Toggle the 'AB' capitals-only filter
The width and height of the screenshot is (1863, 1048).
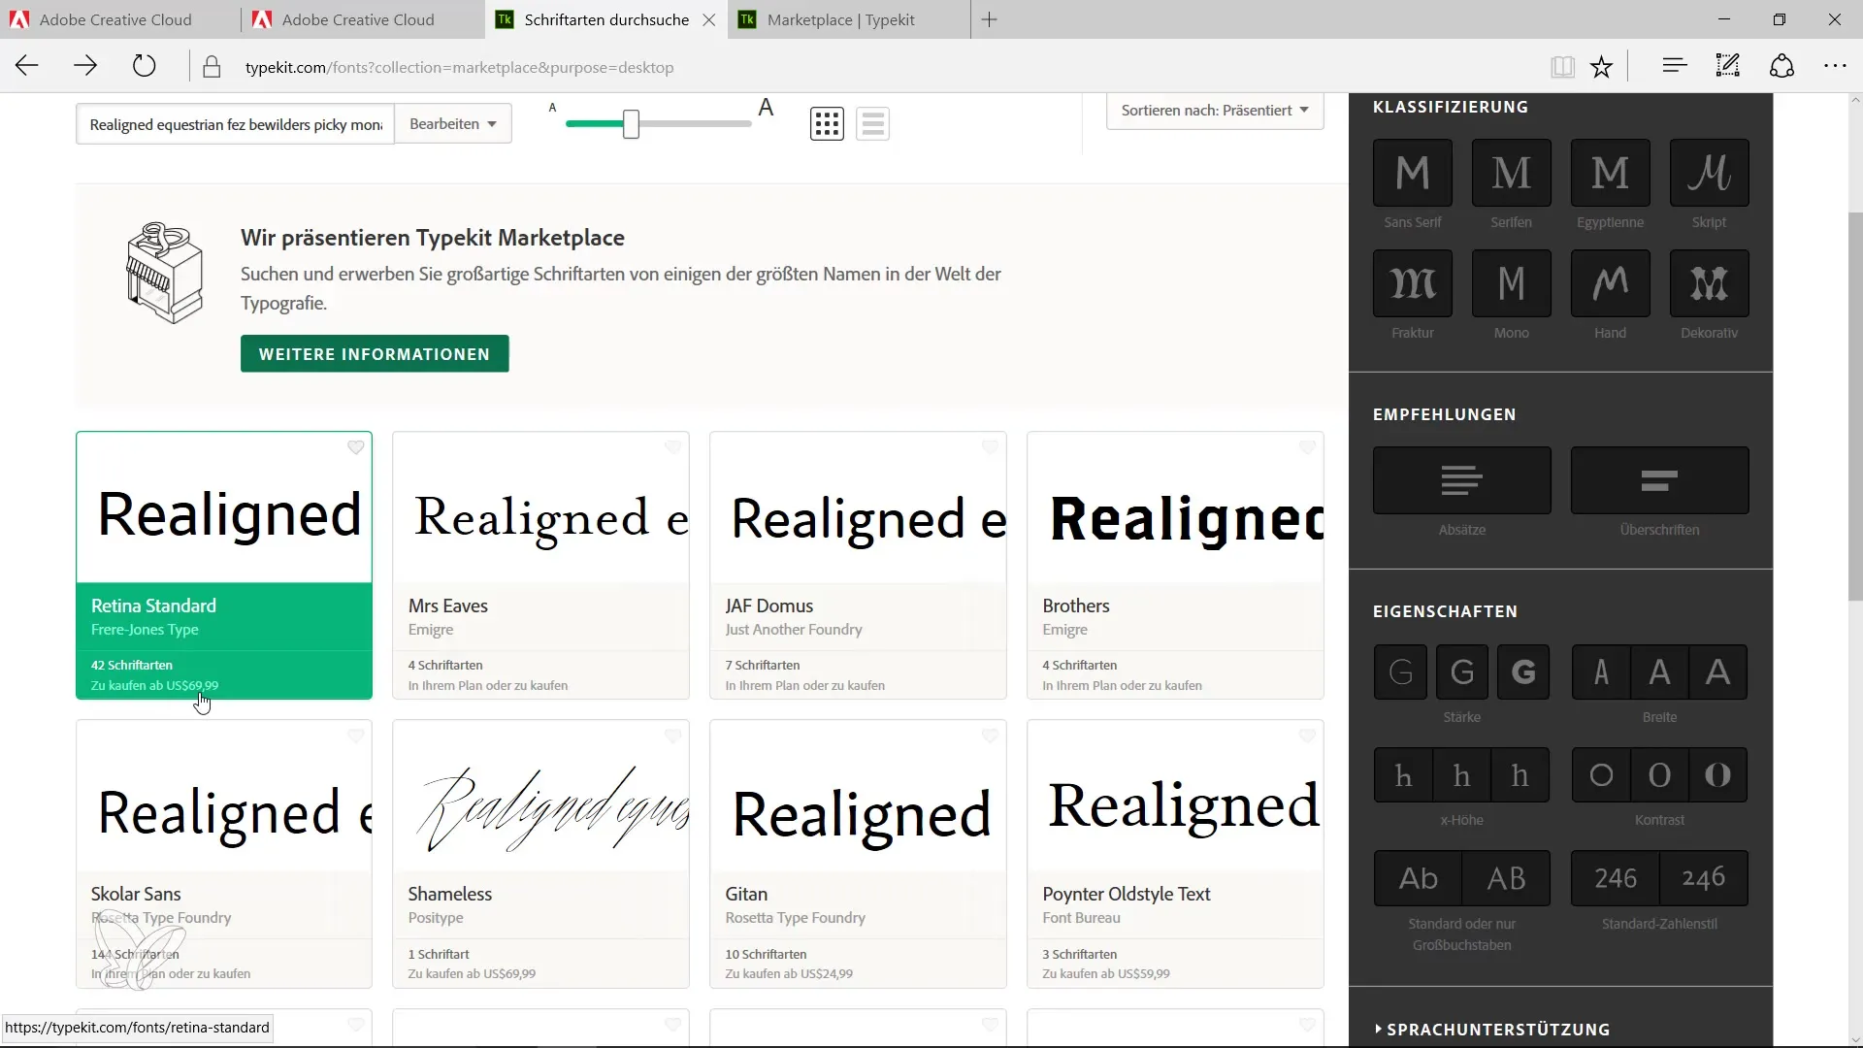point(1506,878)
